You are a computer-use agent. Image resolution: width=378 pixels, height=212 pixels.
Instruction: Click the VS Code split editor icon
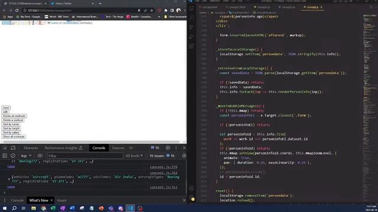tap(371, 7)
